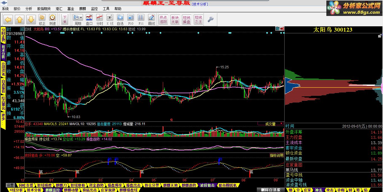Select the 麒麟操盘线 bottom tab

128,190
